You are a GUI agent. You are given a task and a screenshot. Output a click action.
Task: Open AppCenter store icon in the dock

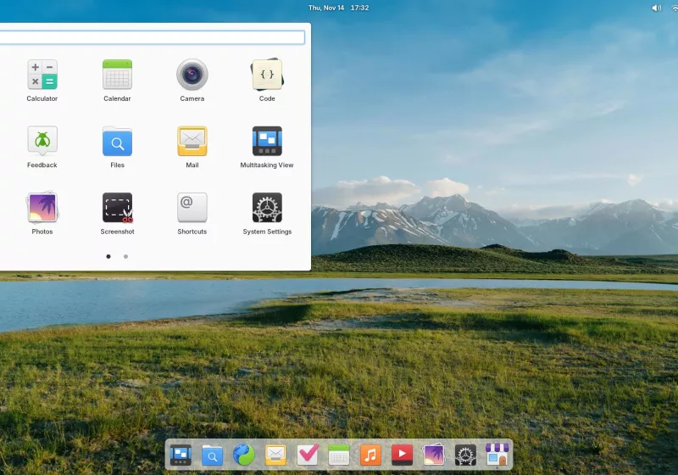[x=497, y=455]
